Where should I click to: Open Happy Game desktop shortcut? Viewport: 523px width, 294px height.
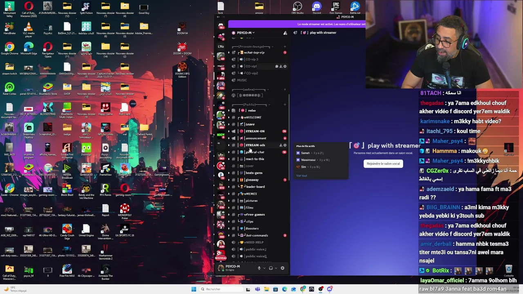point(105,109)
